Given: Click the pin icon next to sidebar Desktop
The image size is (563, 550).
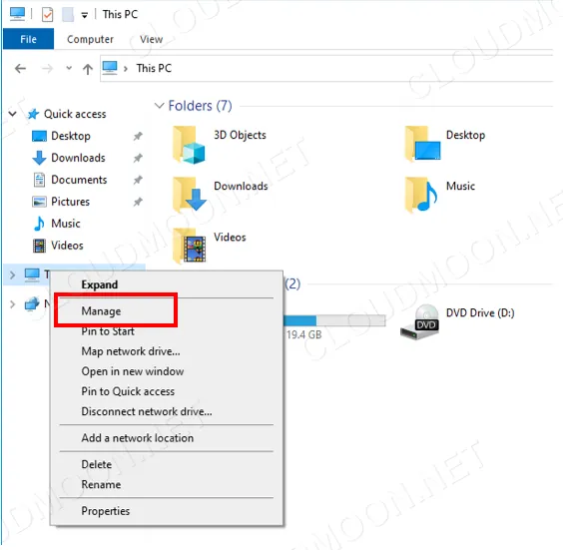Looking at the screenshot, I should (138, 136).
